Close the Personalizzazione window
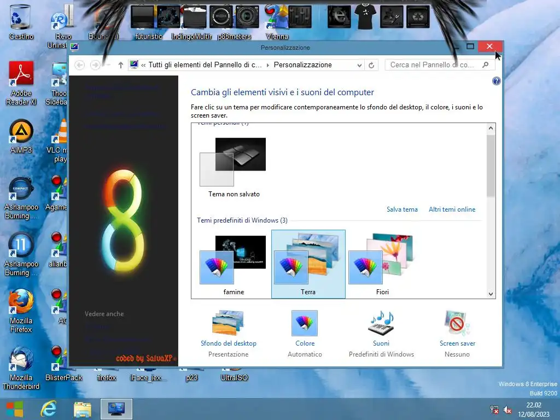The image size is (560, 420). point(489,46)
